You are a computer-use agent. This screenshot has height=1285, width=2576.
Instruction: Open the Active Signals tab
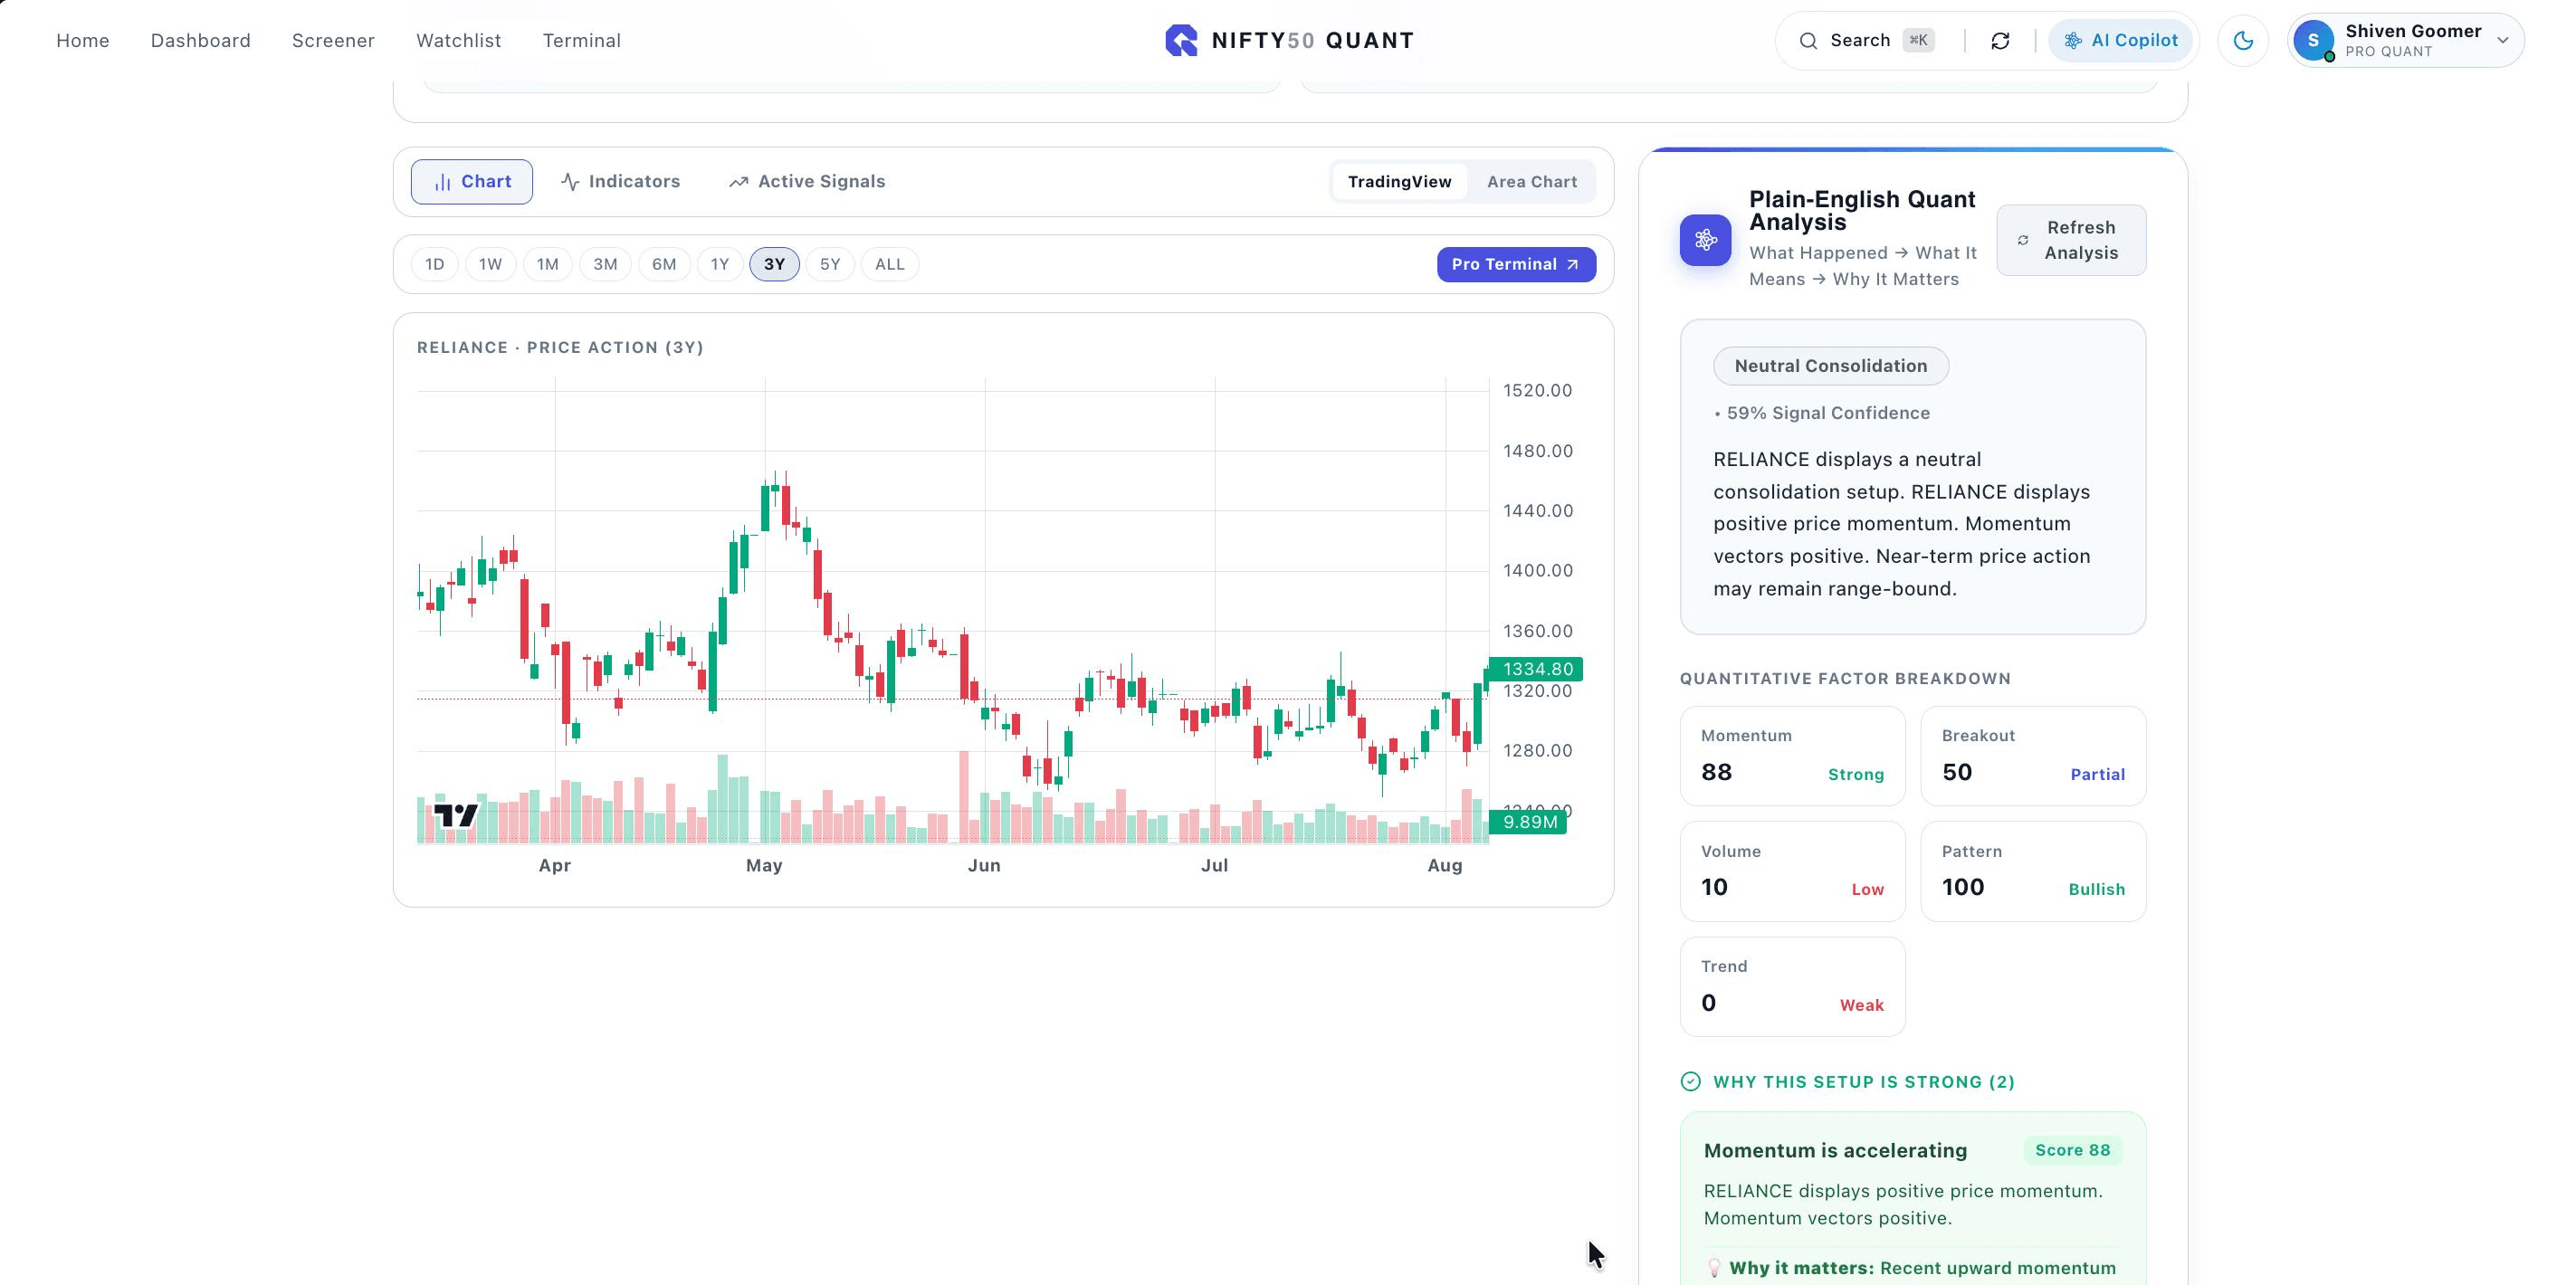pos(807,181)
